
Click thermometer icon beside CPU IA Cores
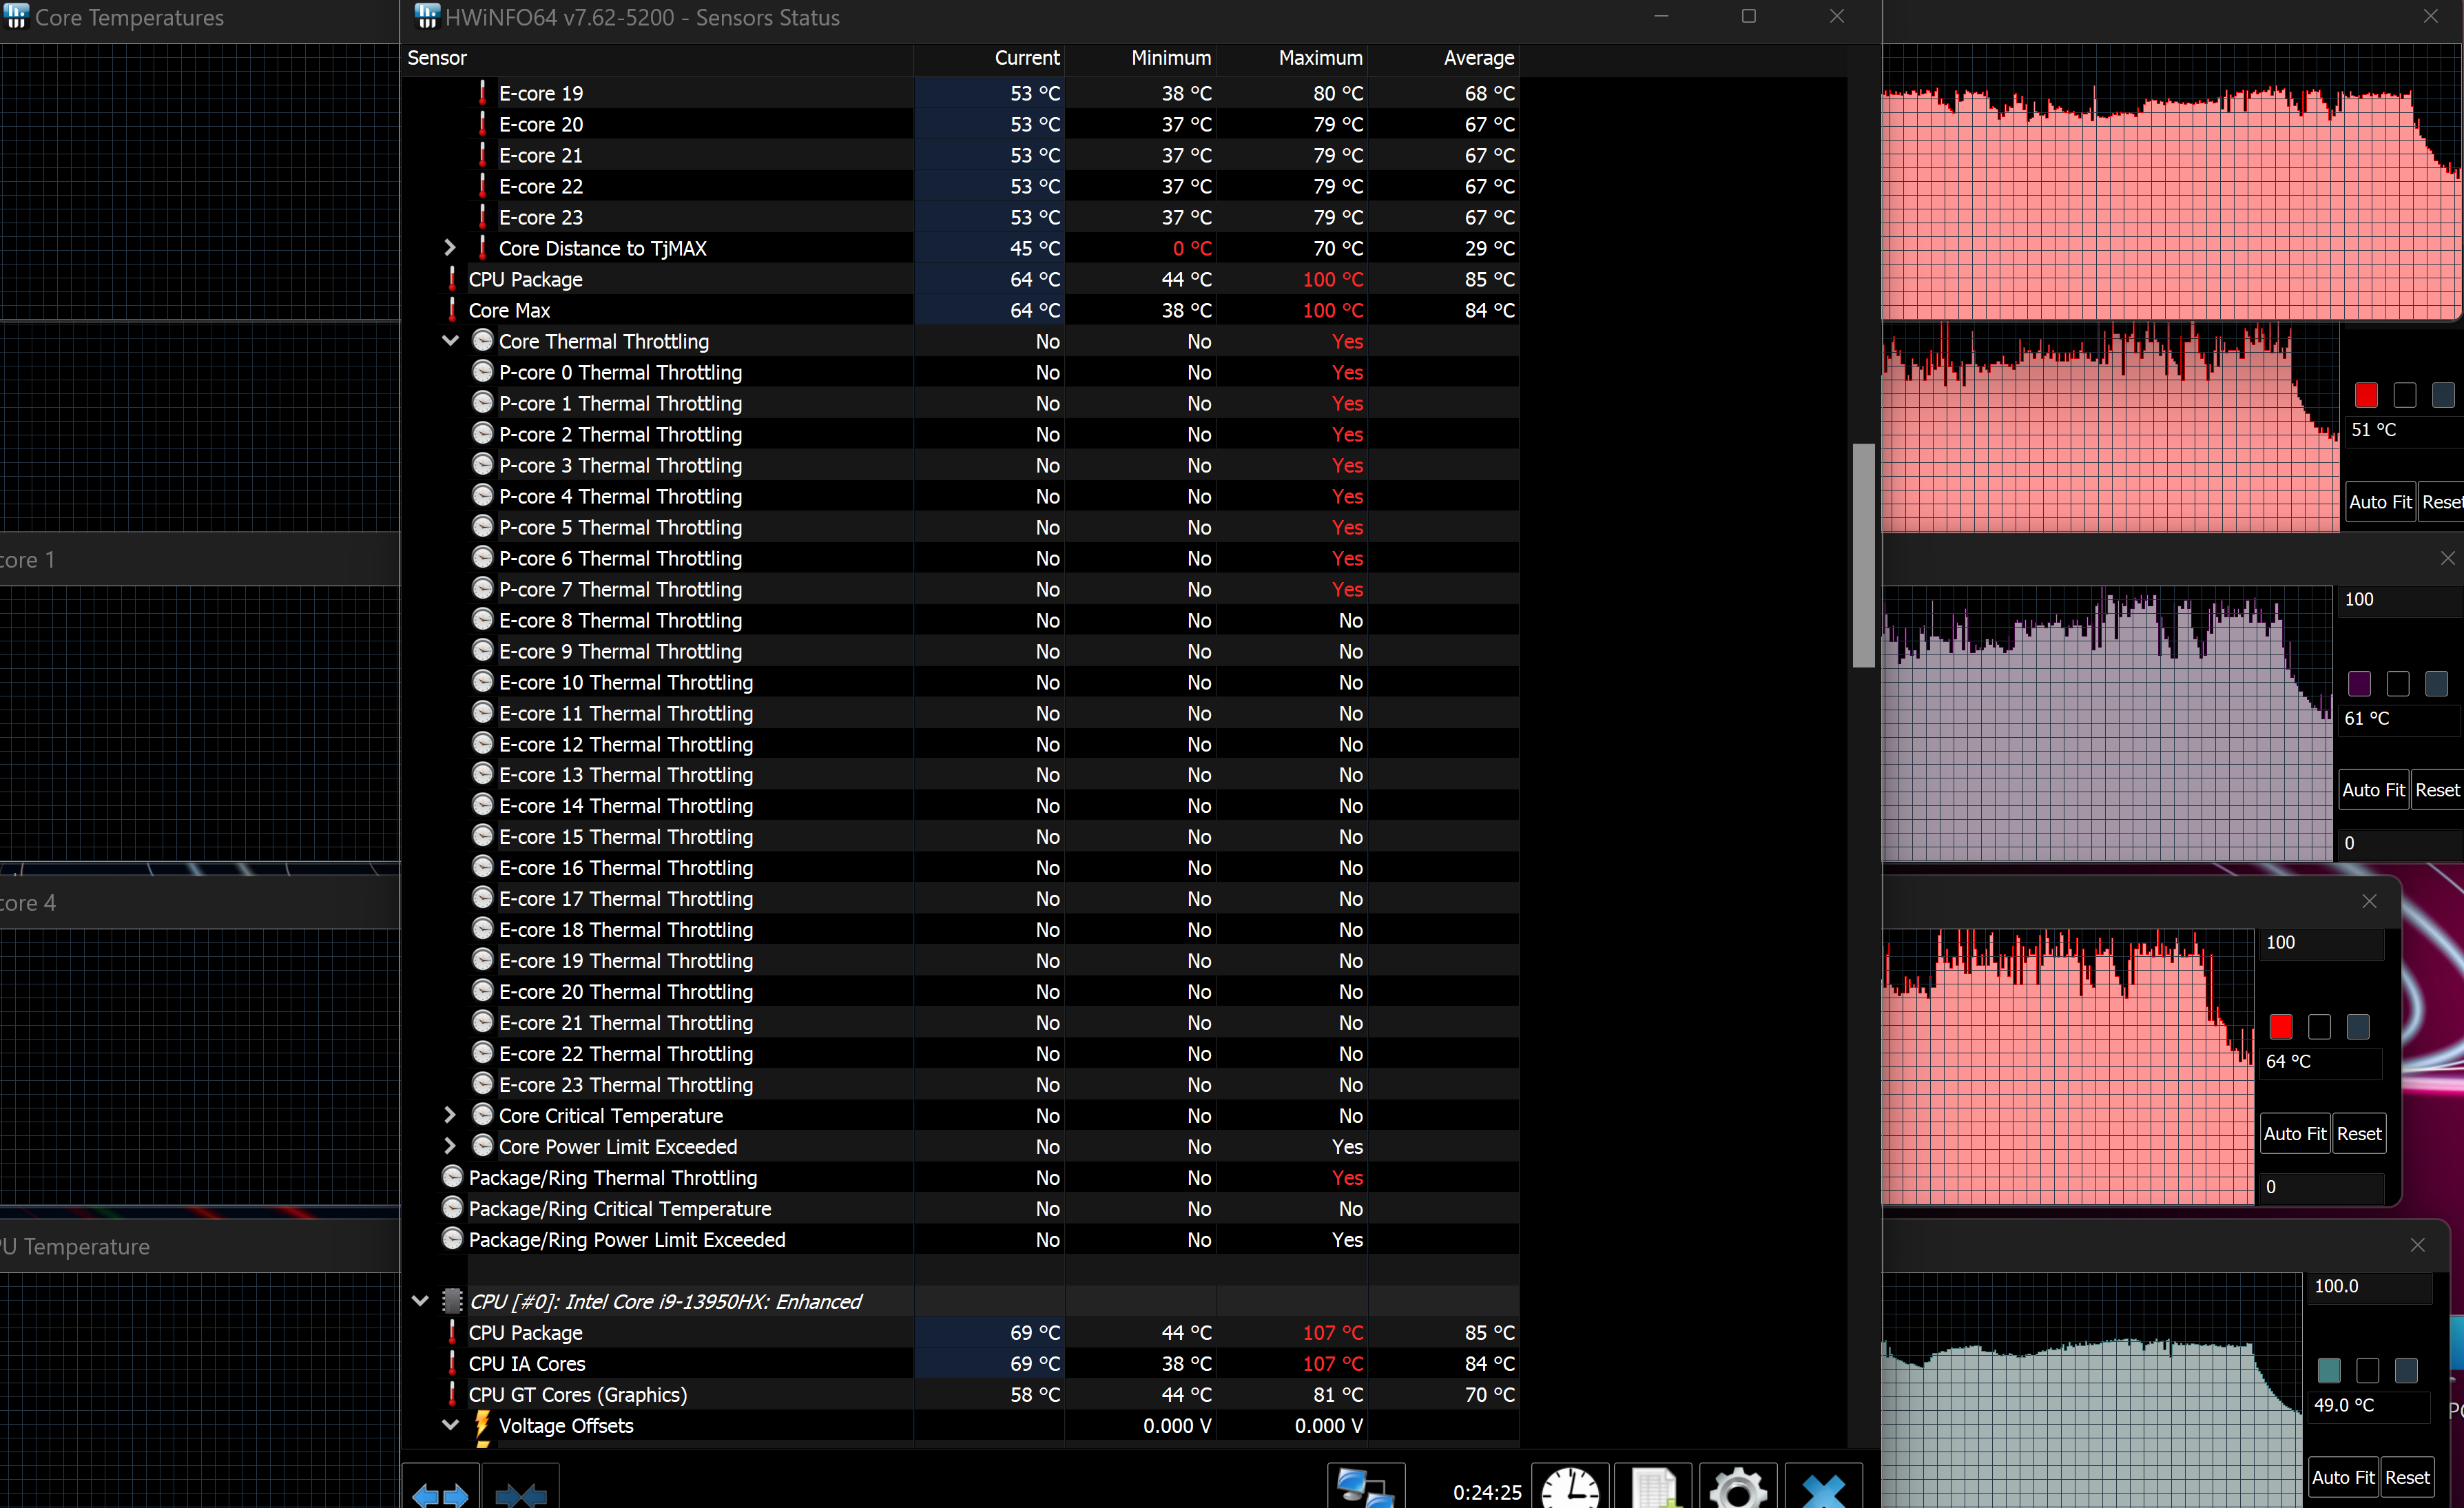pyautogui.click(x=452, y=1363)
